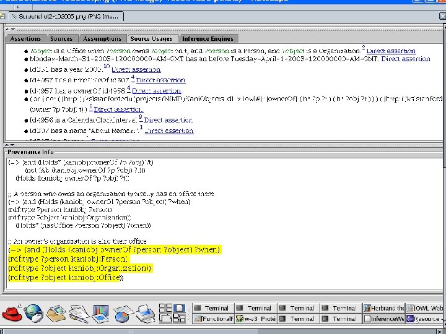
Task: Click highlighted '(=> (and (Holds' line
Action: tap(115, 250)
